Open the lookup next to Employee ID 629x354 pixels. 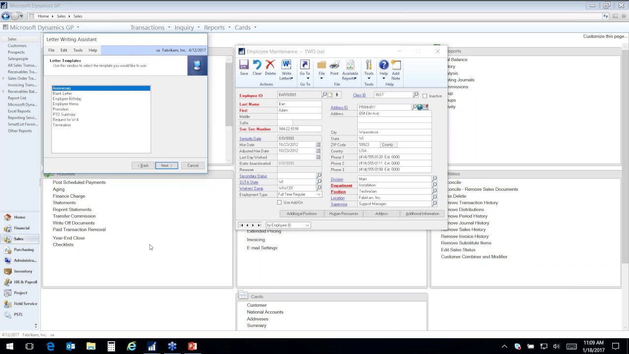[x=324, y=94]
